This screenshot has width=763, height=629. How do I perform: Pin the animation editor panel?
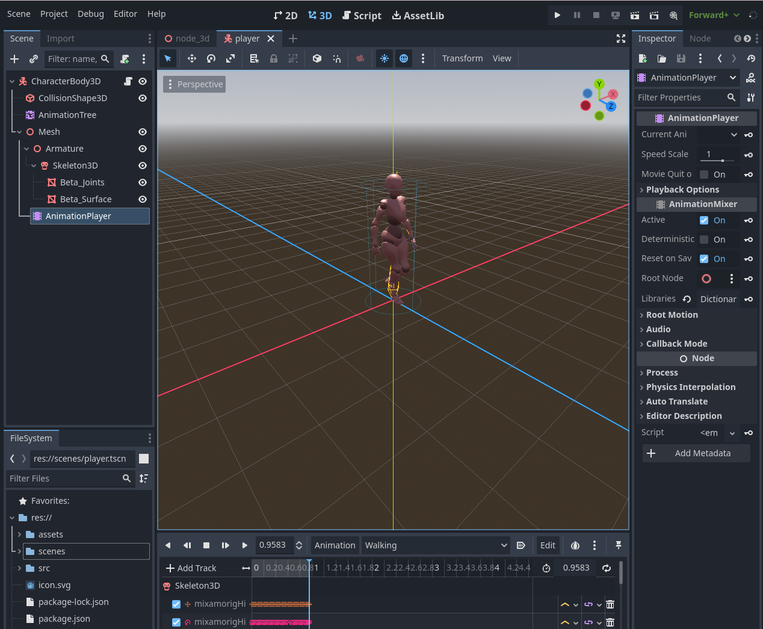[618, 545]
